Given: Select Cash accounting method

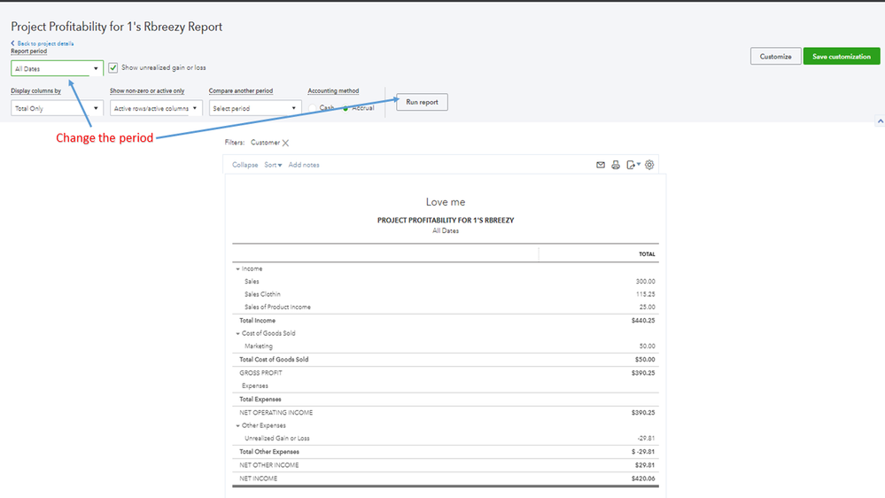Looking at the screenshot, I should 314,108.
